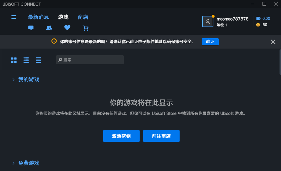The width and height of the screenshot is (281, 171).
Task: Click the 搜索 search field
Action: point(90,59)
